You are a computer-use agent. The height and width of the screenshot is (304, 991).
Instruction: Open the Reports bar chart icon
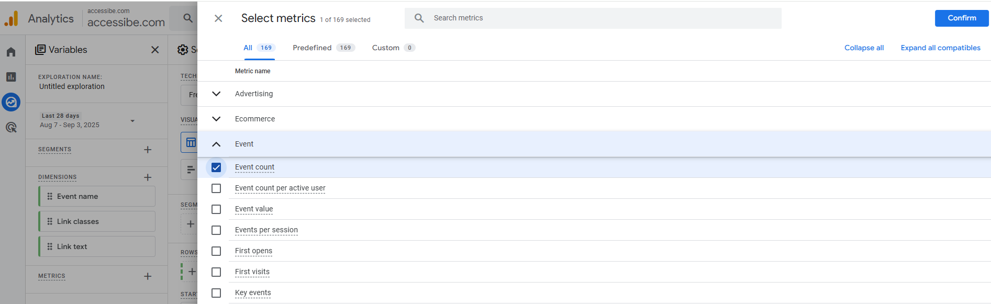coord(11,77)
